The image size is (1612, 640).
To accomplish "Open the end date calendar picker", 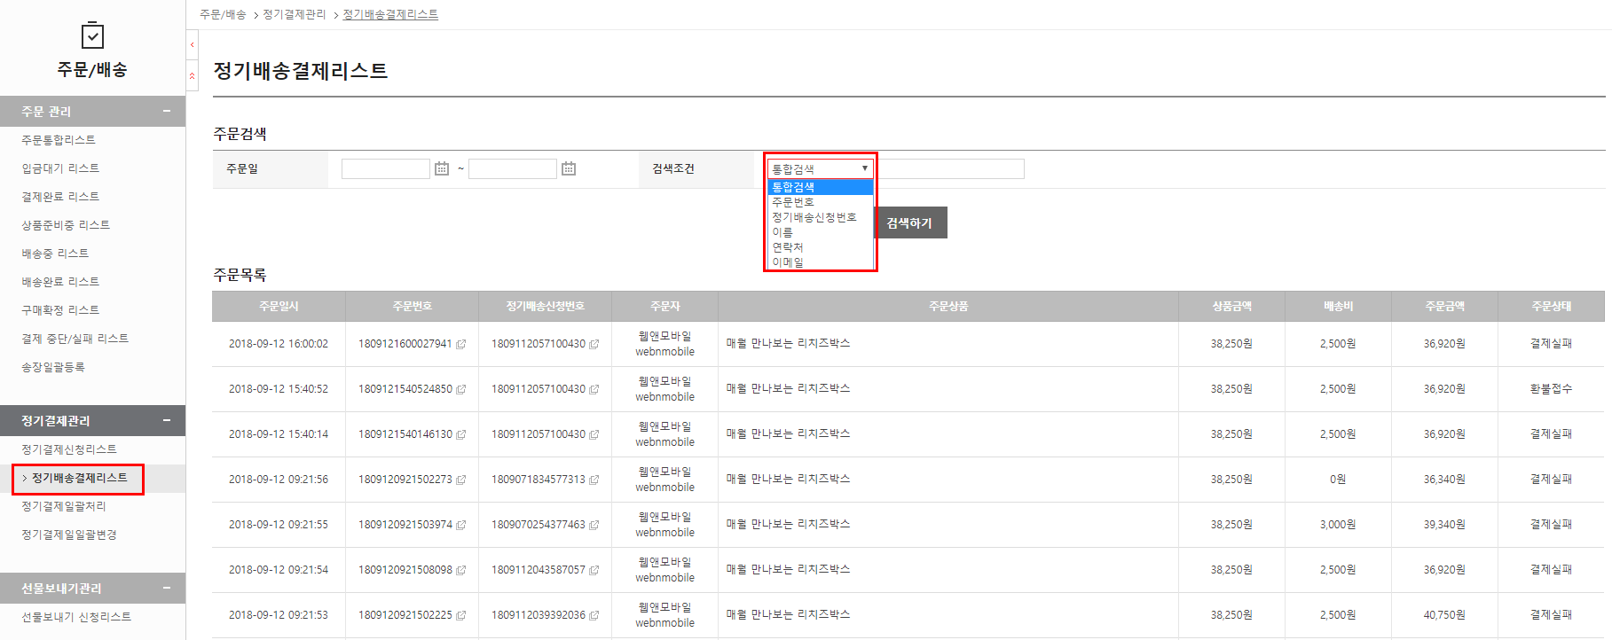I will (569, 168).
